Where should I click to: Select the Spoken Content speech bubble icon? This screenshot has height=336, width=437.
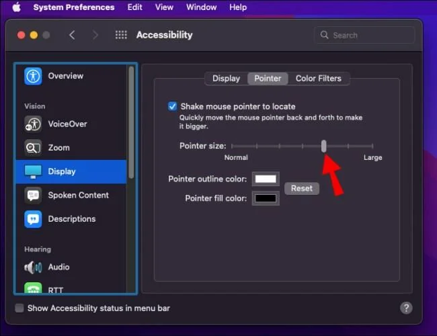pyautogui.click(x=33, y=195)
